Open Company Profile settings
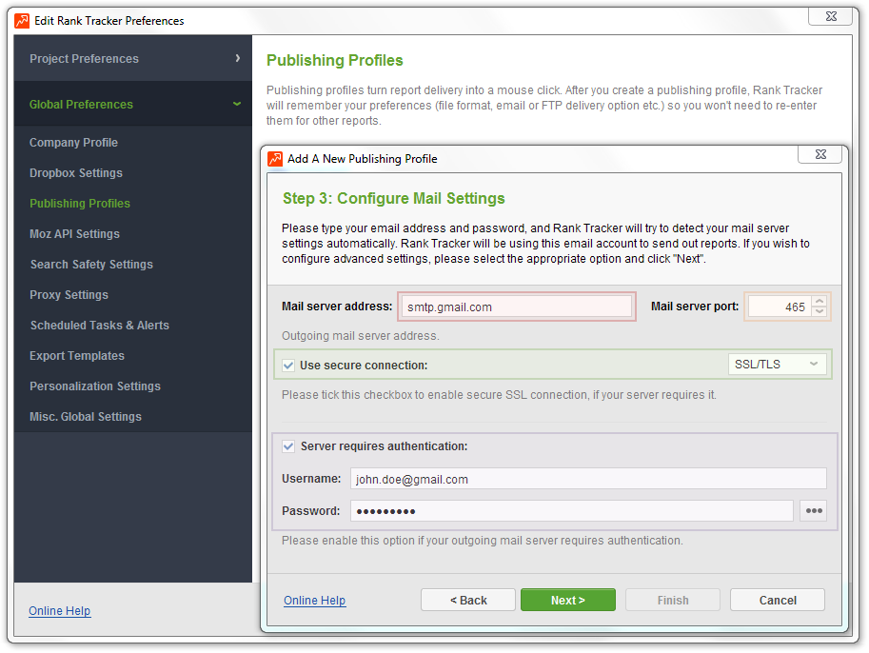 (x=73, y=143)
